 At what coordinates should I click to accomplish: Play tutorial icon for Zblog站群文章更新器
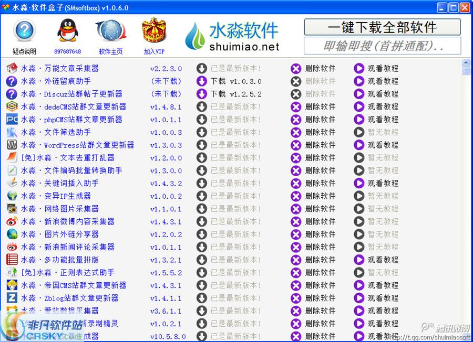359,298
